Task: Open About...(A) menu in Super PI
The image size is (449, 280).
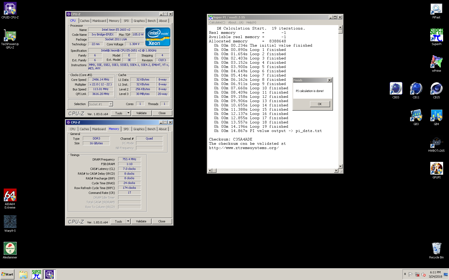Action: (x=236, y=22)
